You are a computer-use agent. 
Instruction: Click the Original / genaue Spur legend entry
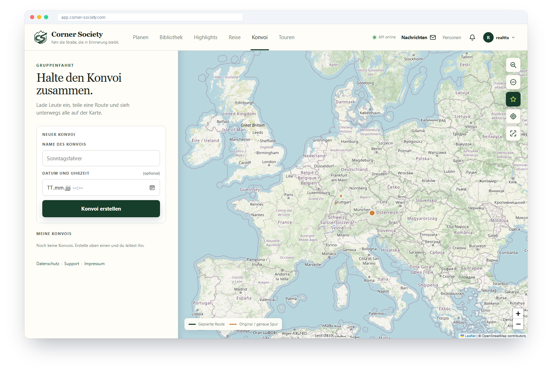tap(254, 324)
